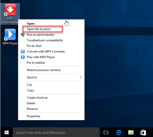This screenshot has width=153, height=137.
Task: Choose Pin to taskbar
Action: (x=51, y=63)
